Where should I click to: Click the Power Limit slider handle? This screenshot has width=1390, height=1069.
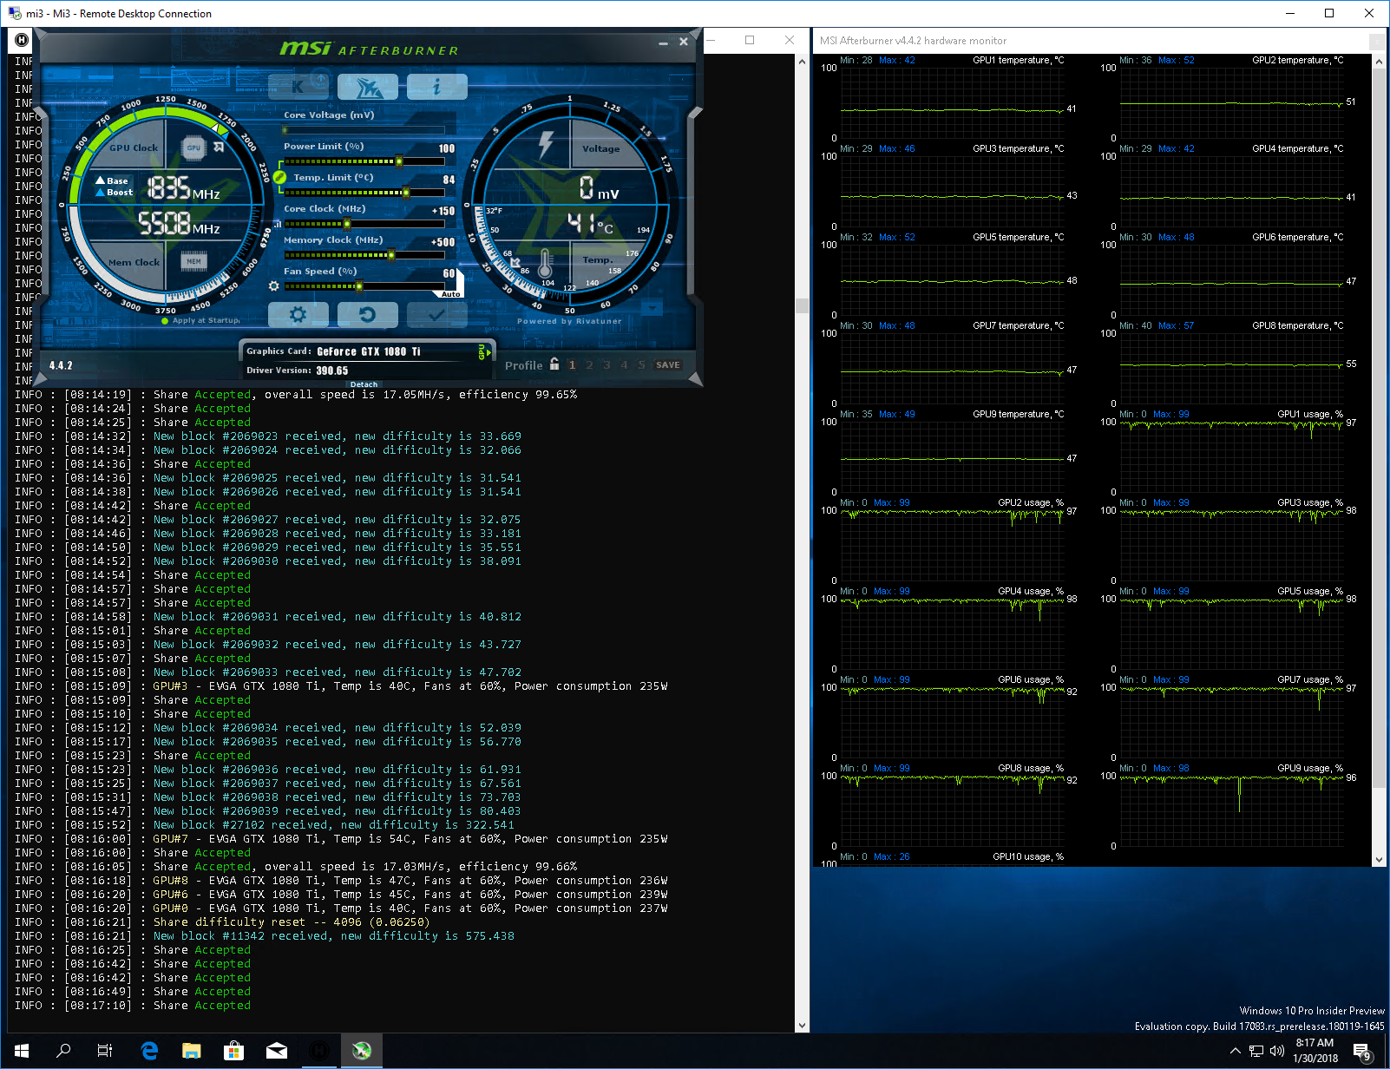tap(399, 161)
